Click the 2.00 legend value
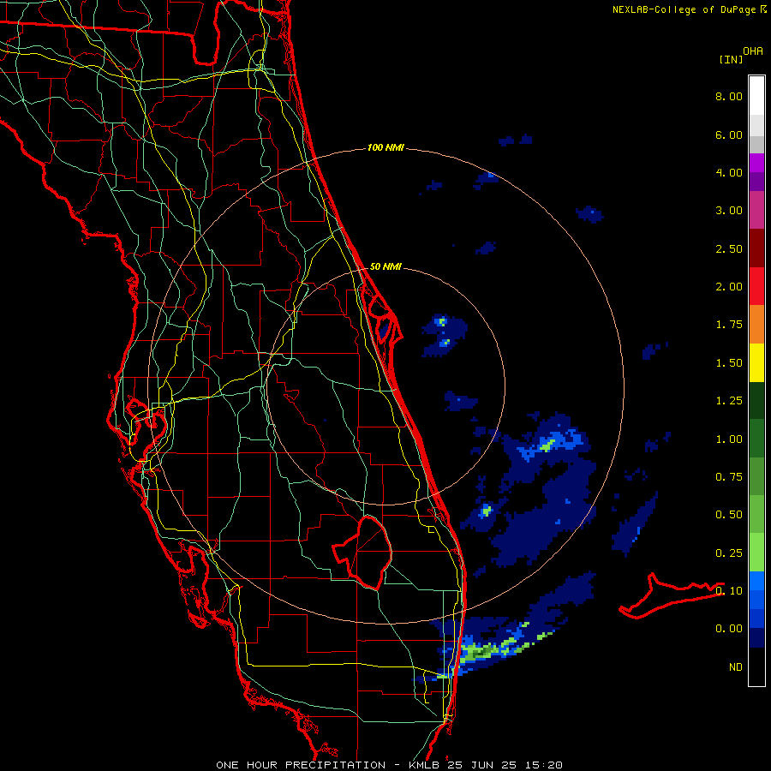The height and width of the screenshot is (771, 771). pyautogui.click(x=729, y=287)
